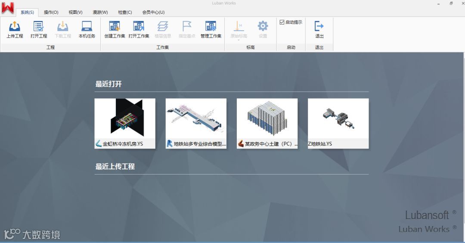465x243 pixels.
Task: Open the 操作(O) tab
Action: (51, 12)
